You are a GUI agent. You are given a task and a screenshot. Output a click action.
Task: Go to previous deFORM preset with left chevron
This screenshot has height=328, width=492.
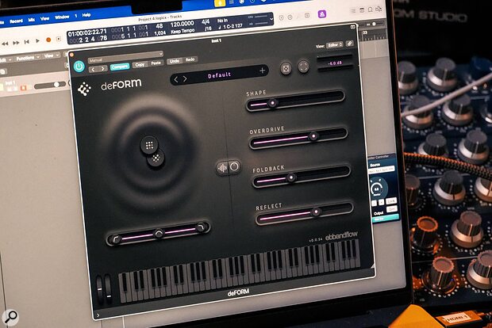click(176, 79)
